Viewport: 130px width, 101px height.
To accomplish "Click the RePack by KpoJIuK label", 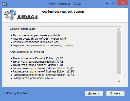I will click(x=15, y=93).
